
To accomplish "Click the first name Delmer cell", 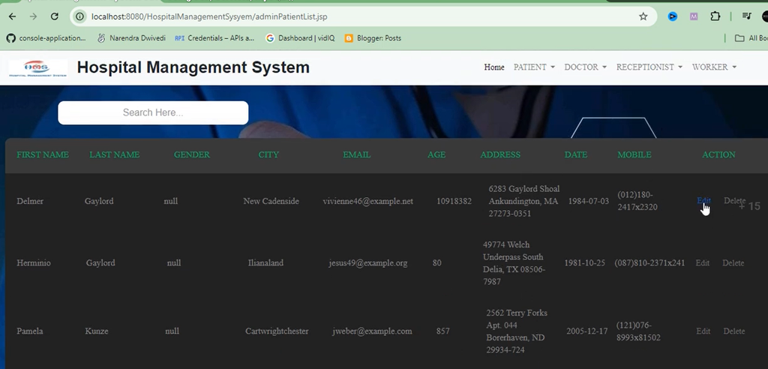I will point(30,201).
